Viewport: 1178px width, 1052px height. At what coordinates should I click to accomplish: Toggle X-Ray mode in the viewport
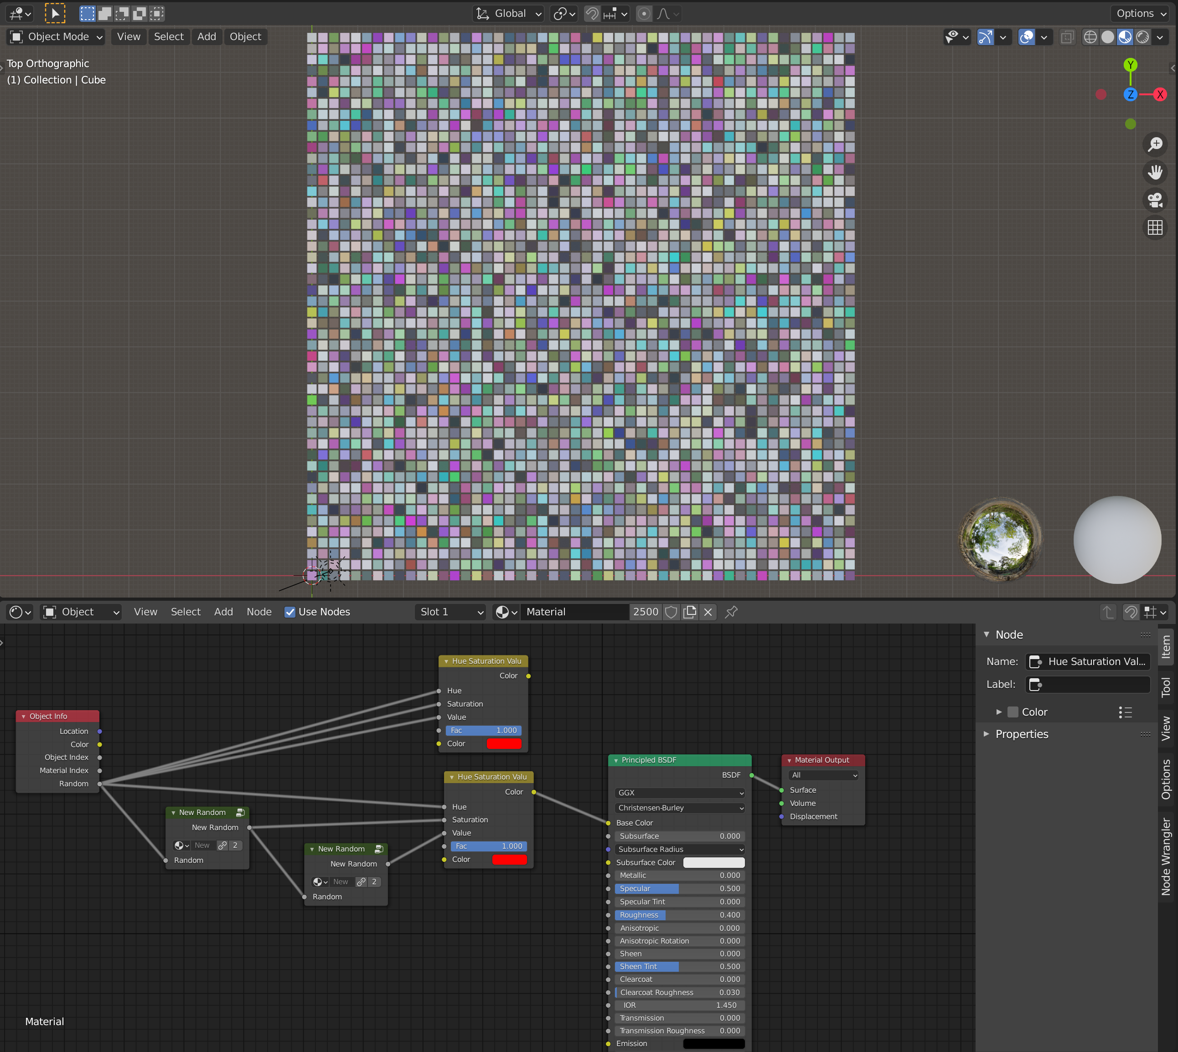pos(1067,36)
